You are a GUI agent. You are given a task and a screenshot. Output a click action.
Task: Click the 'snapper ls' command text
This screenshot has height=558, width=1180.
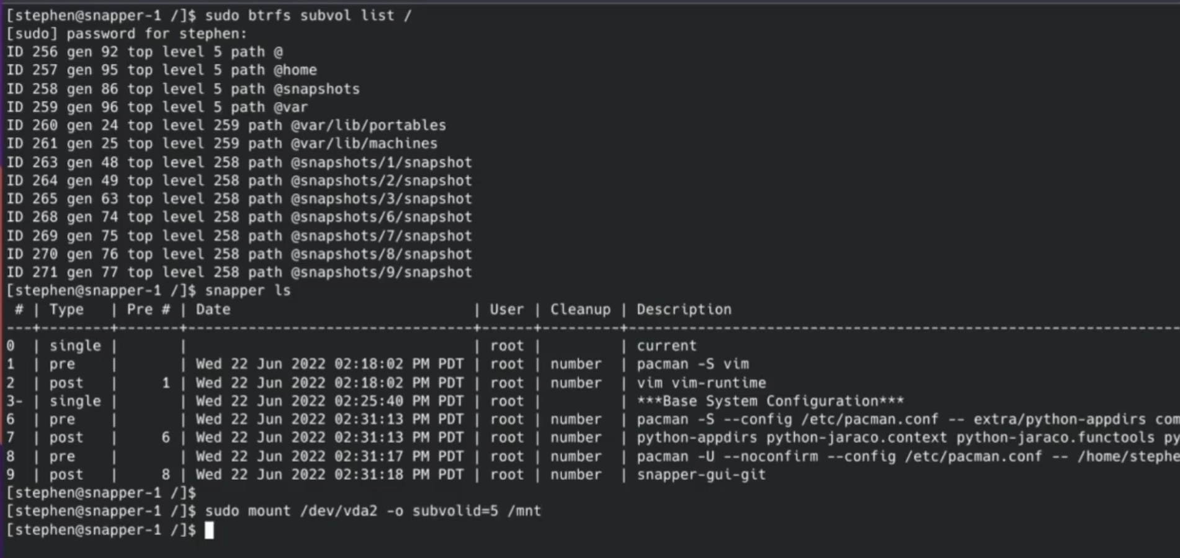tap(248, 290)
